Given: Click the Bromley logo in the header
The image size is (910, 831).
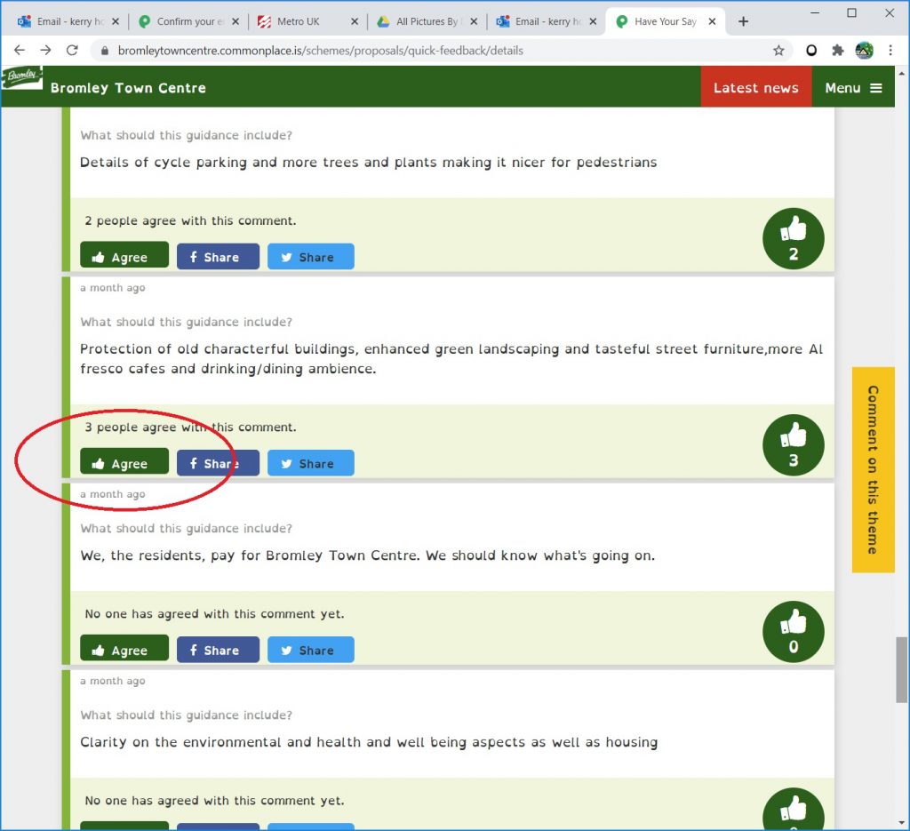Looking at the screenshot, I should [22, 77].
